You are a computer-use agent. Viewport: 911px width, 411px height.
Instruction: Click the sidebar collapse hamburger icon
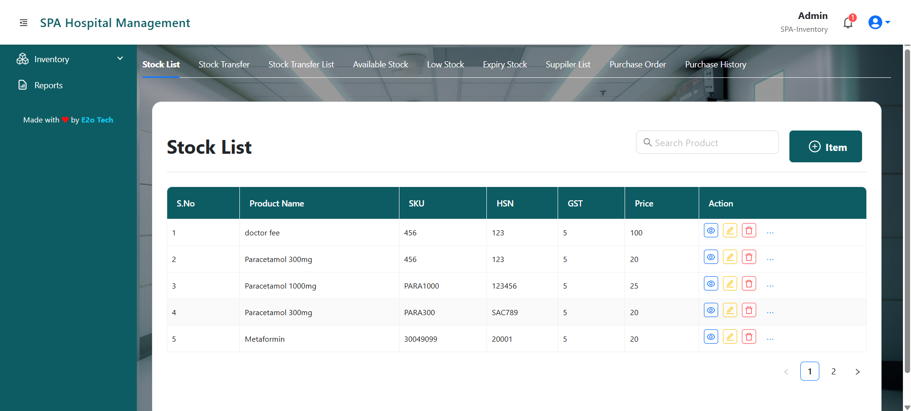click(x=23, y=23)
